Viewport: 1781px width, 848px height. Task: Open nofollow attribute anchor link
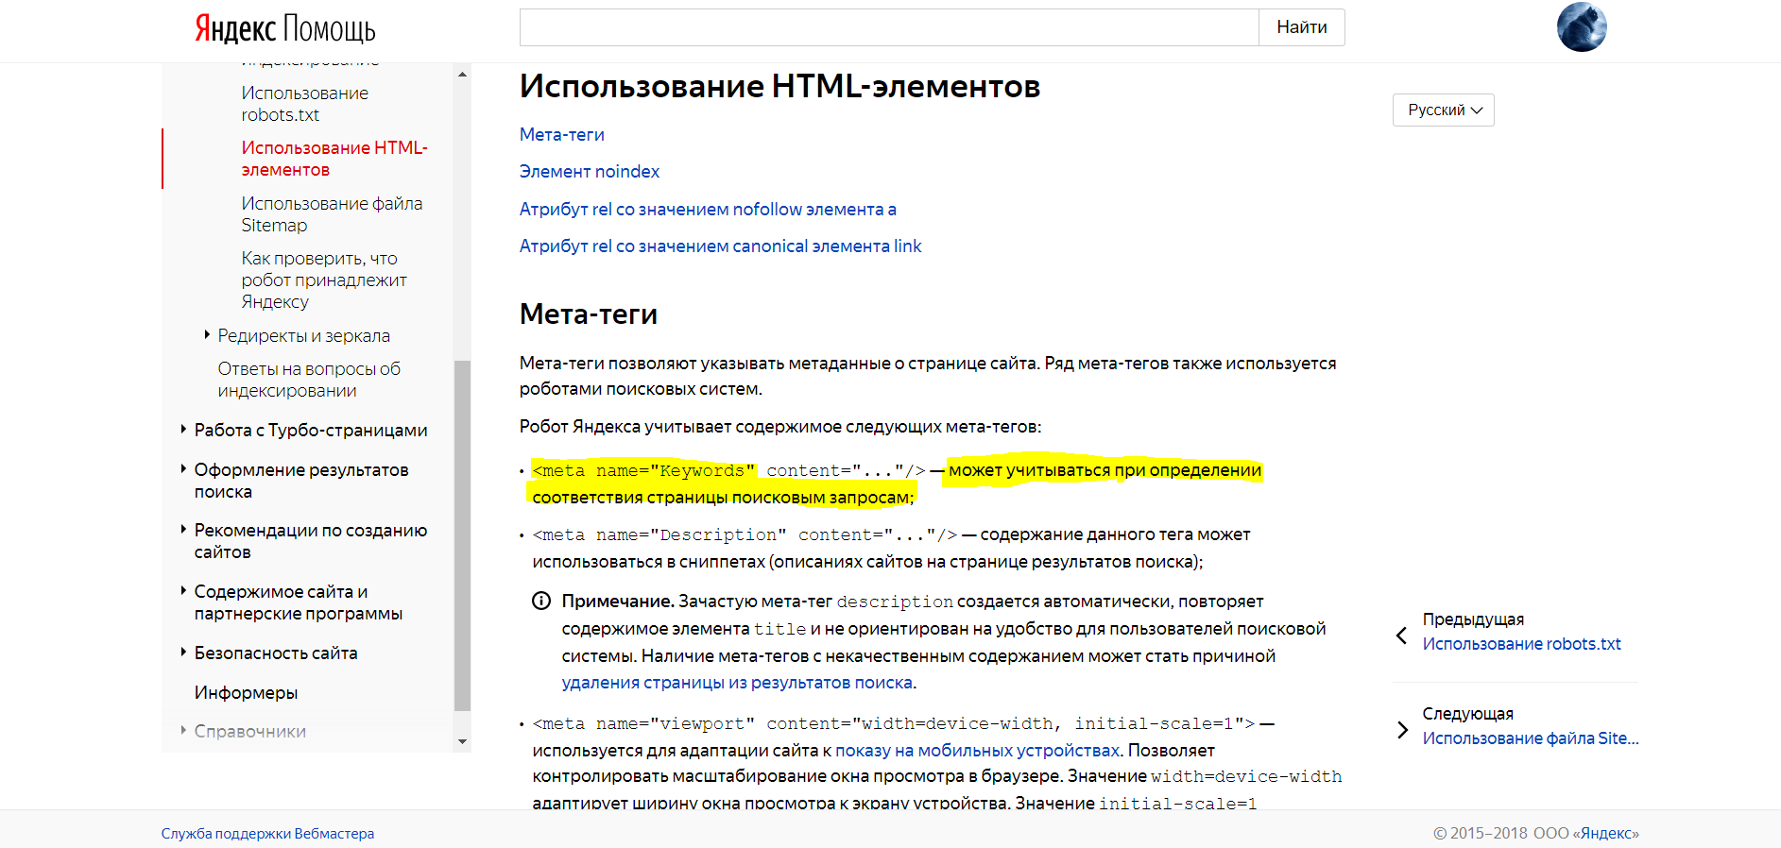(x=708, y=209)
